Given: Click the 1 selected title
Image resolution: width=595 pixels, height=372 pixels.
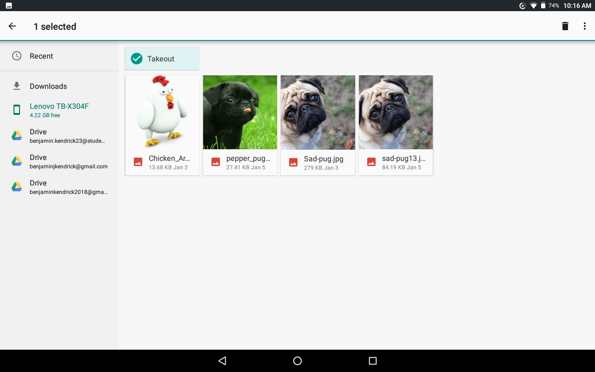Looking at the screenshot, I should tap(55, 27).
